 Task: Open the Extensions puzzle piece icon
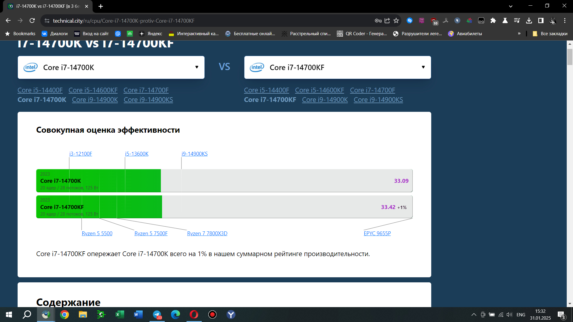(493, 21)
